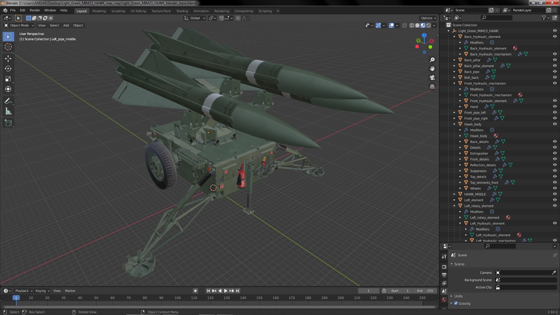Expand the HAWK_MISSLE tree item
The height and width of the screenshot is (315, 560).
point(454,194)
